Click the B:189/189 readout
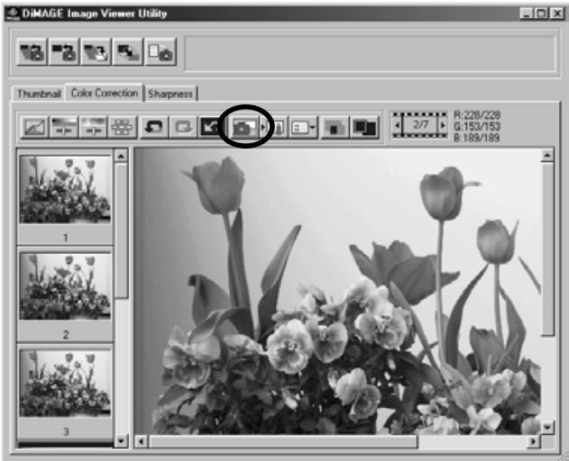The height and width of the screenshot is (461, 569). 476,138
